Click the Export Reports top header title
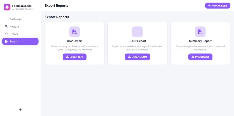 pos(56,6)
